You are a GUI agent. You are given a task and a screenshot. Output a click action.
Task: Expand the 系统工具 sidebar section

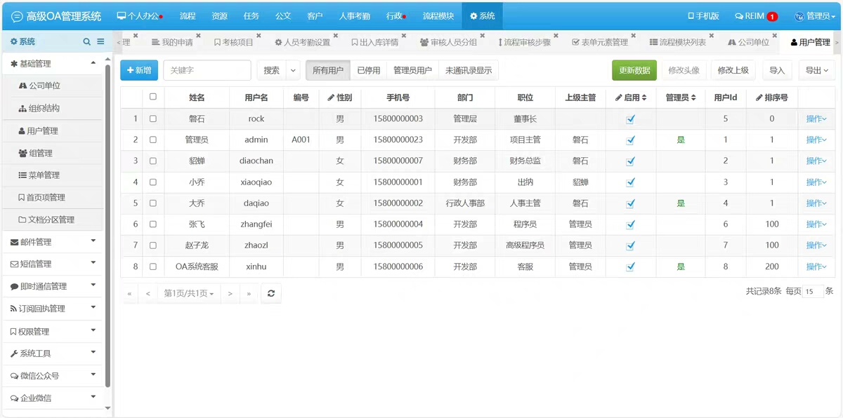pos(53,353)
